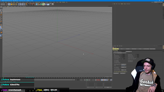Toggle the red Autokeying button
164x92 pixels.
coord(97,80)
